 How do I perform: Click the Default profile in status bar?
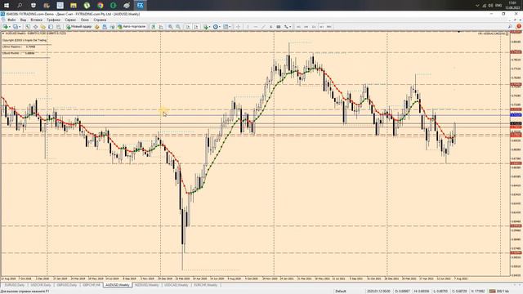(x=341, y=292)
